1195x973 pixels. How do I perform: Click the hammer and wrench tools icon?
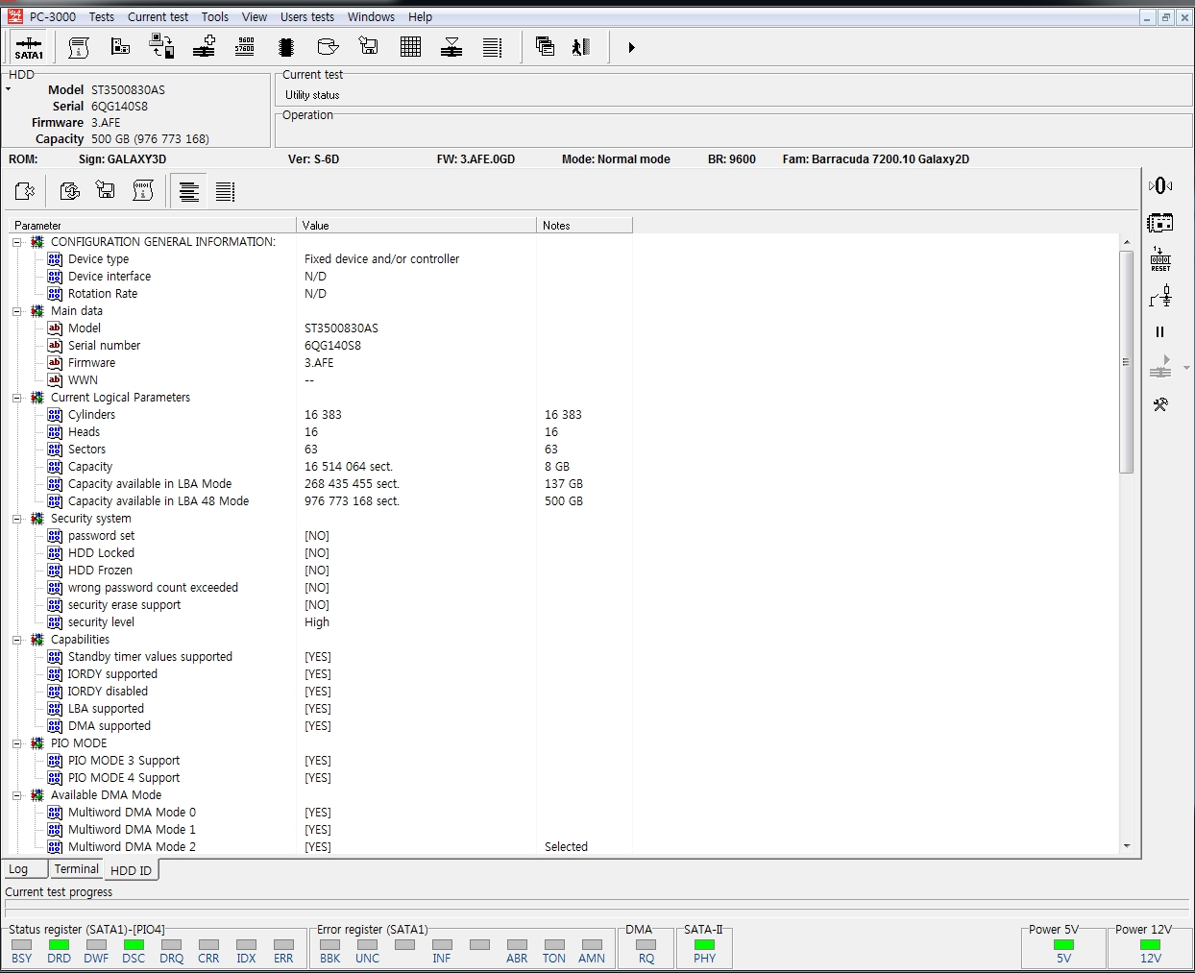click(1160, 404)
